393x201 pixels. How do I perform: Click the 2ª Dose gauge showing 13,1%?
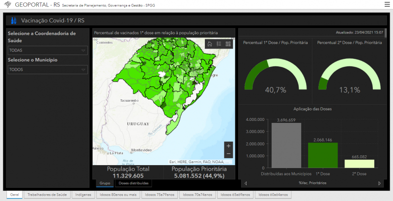click(349, 74)
